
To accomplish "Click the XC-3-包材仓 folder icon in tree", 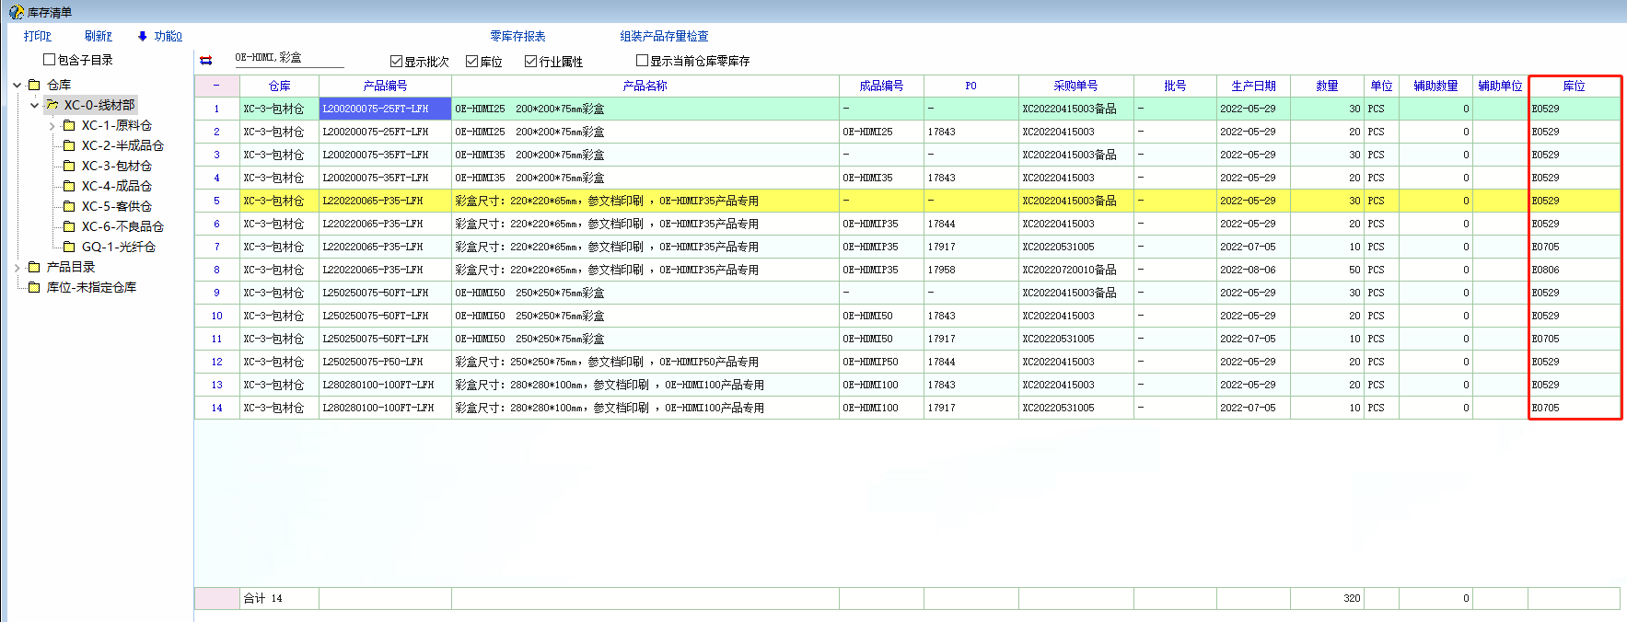I will pyautogui.click(x=69, y=166).
